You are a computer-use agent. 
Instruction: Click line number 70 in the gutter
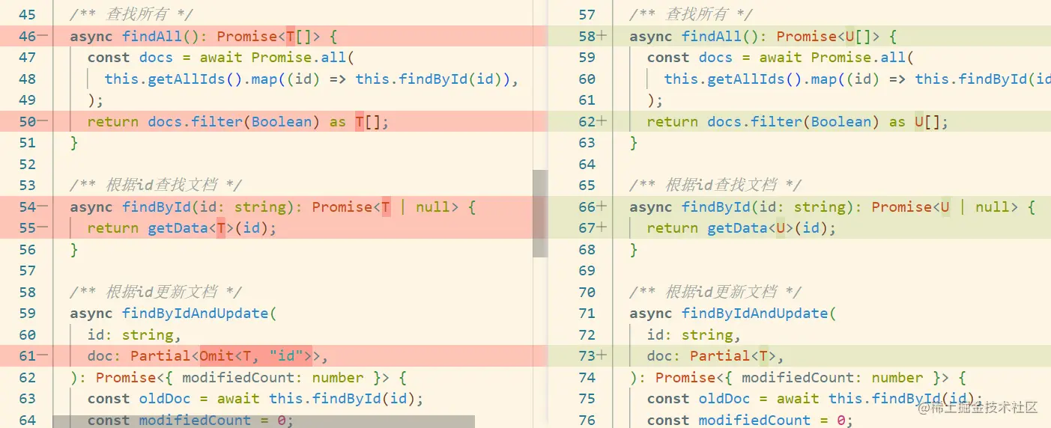point(587,292)
